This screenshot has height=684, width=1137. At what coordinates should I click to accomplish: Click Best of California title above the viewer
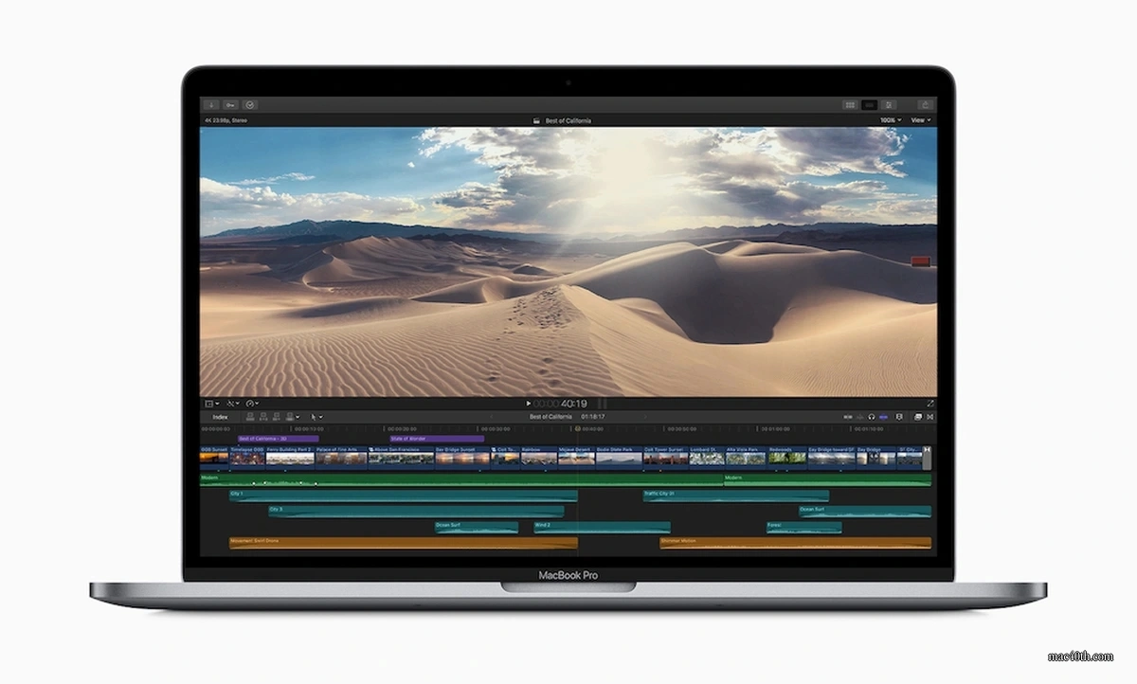click(567, 120)
